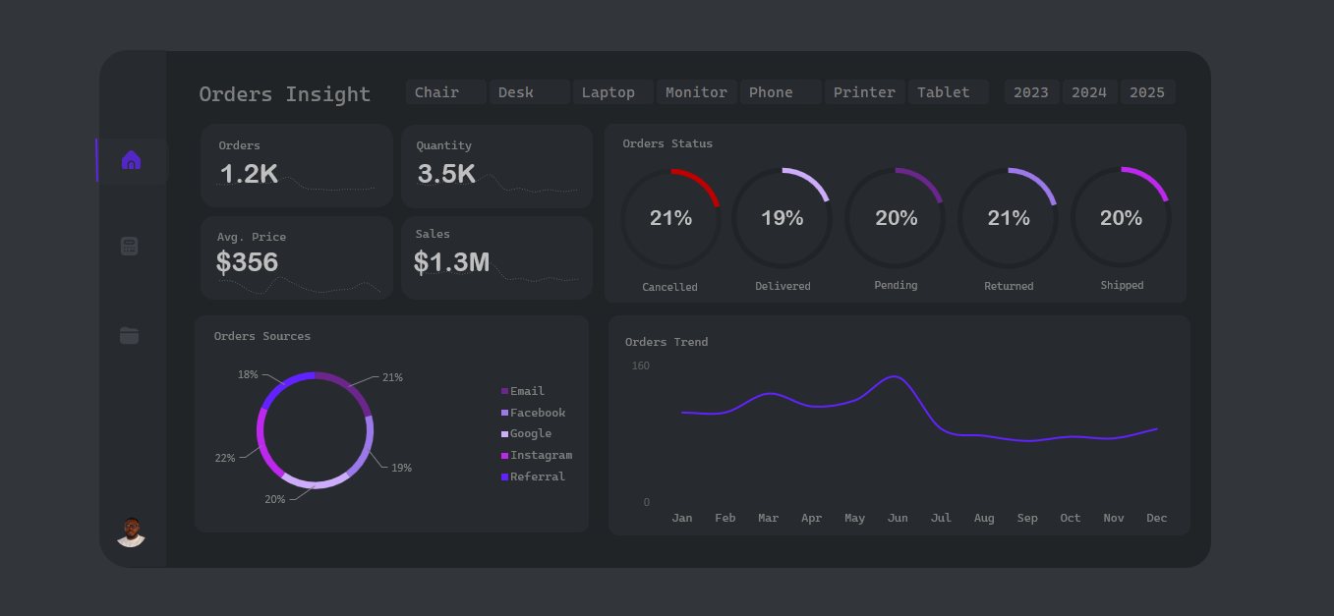Click the Quantity 3.5K card

(497, 166)
